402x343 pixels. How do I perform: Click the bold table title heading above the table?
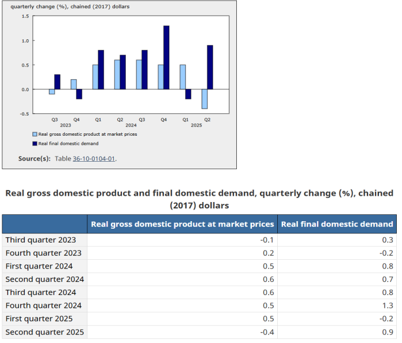199,199
